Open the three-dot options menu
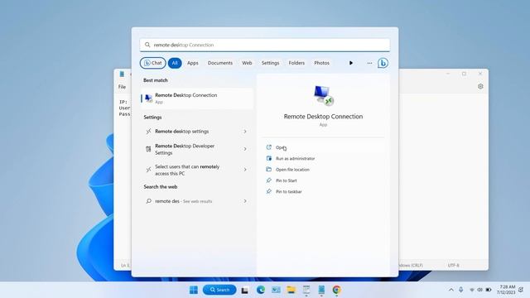 click(369, 63)
